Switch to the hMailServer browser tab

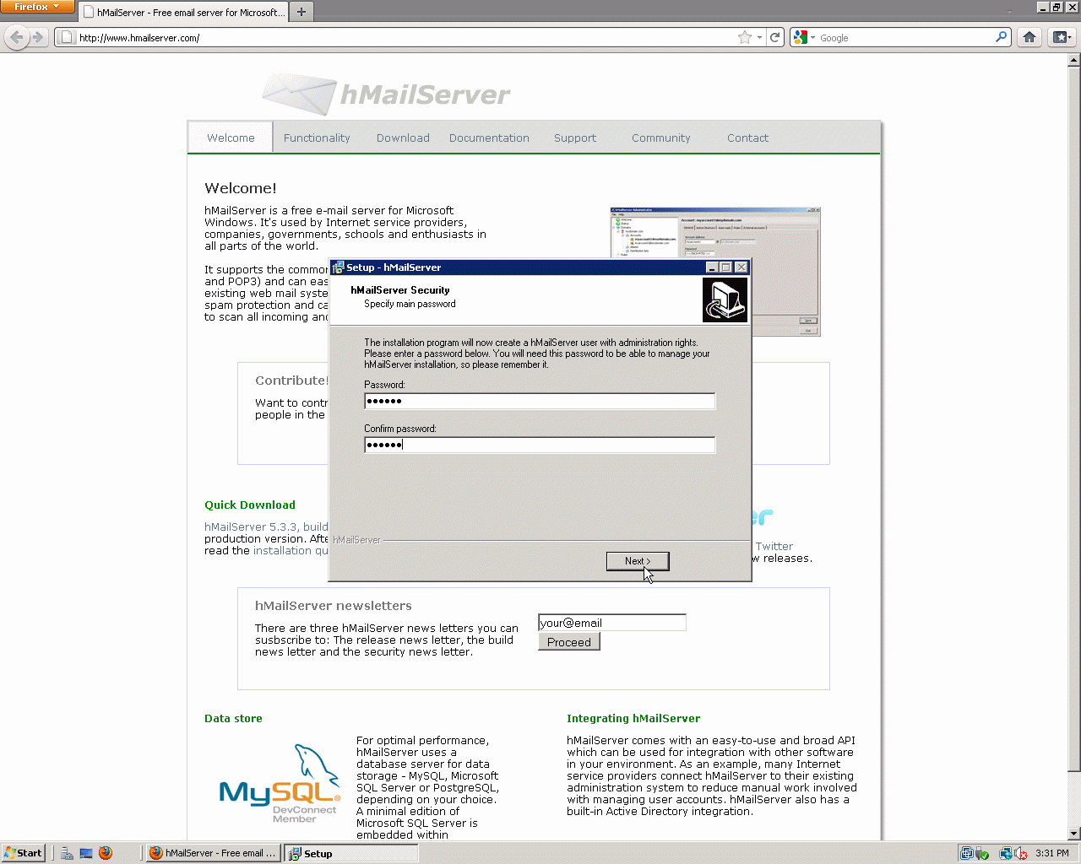pos(183,13)
